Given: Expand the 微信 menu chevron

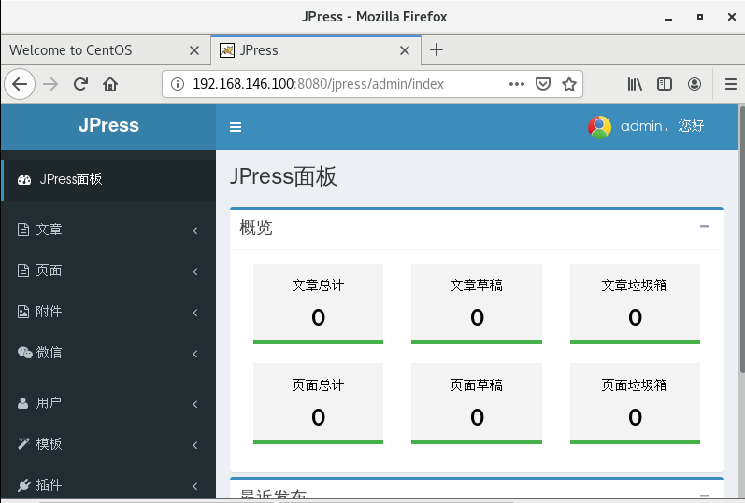Looking at the screenshot, I should (195, 354).
